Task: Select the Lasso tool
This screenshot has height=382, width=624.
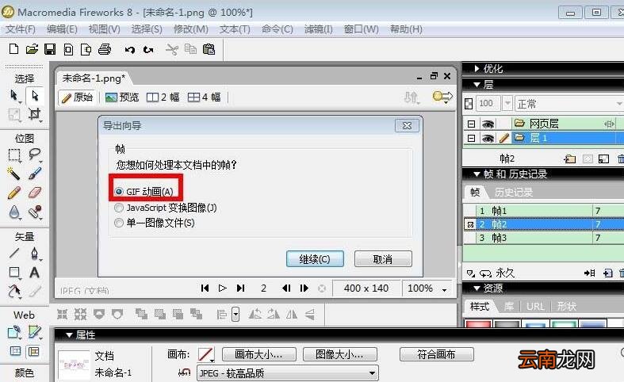Action: 35,155
